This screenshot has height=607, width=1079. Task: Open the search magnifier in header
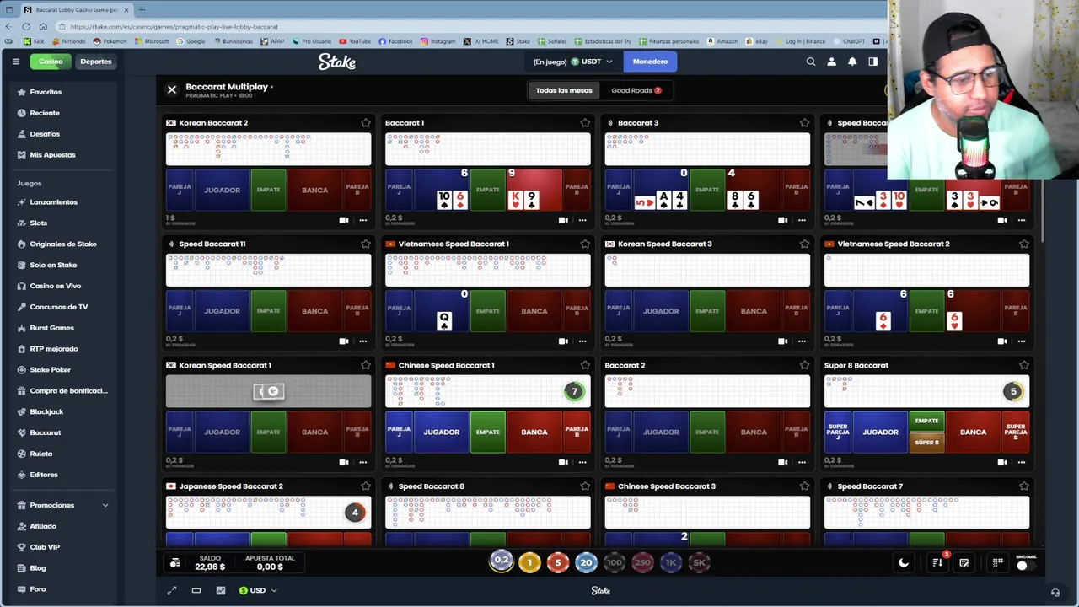pyautogui.click(x=811, y=62)
